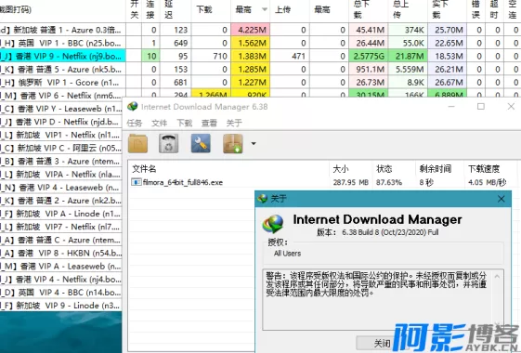Viewport: 521px width, 353px height.
Task: Minimize the Internet Download Manager window
Action: point(451,107)
